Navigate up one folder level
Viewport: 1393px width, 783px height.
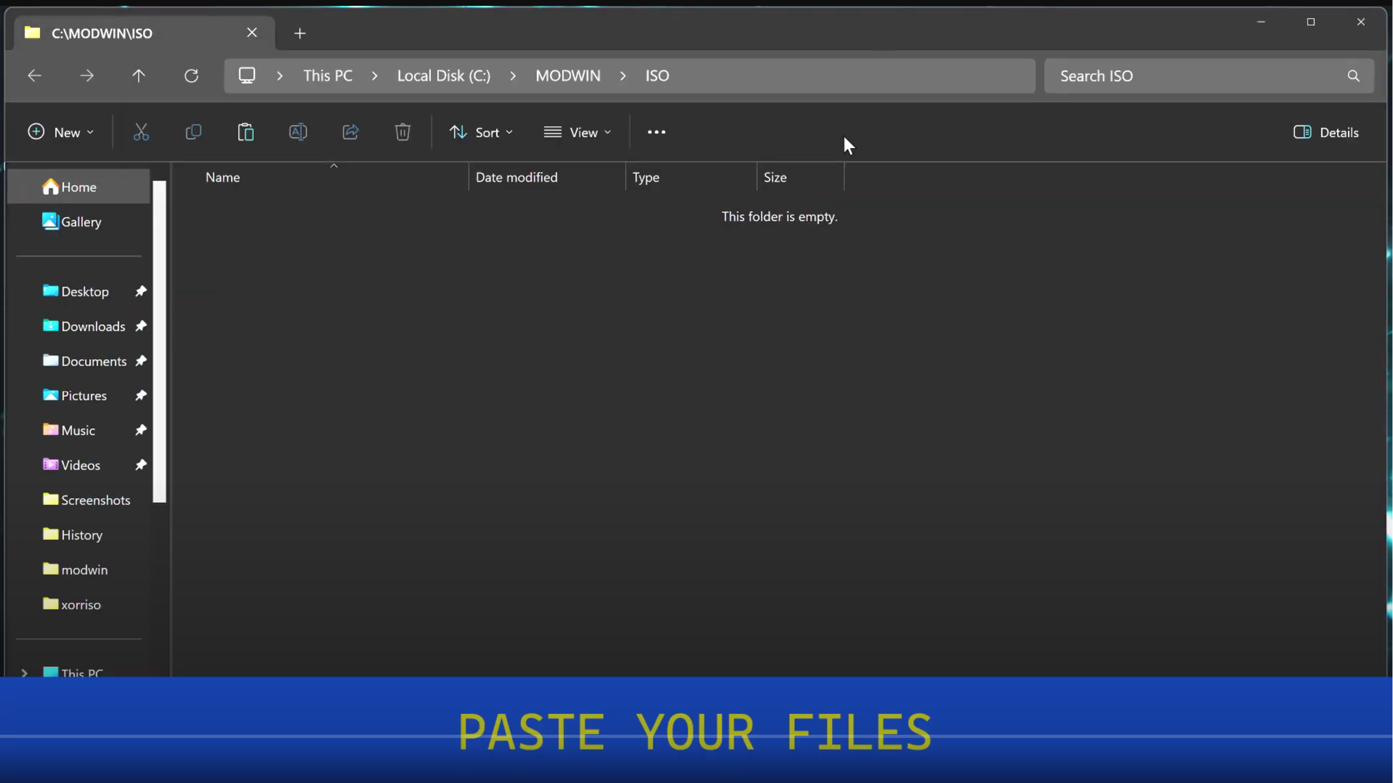(139, 76)
